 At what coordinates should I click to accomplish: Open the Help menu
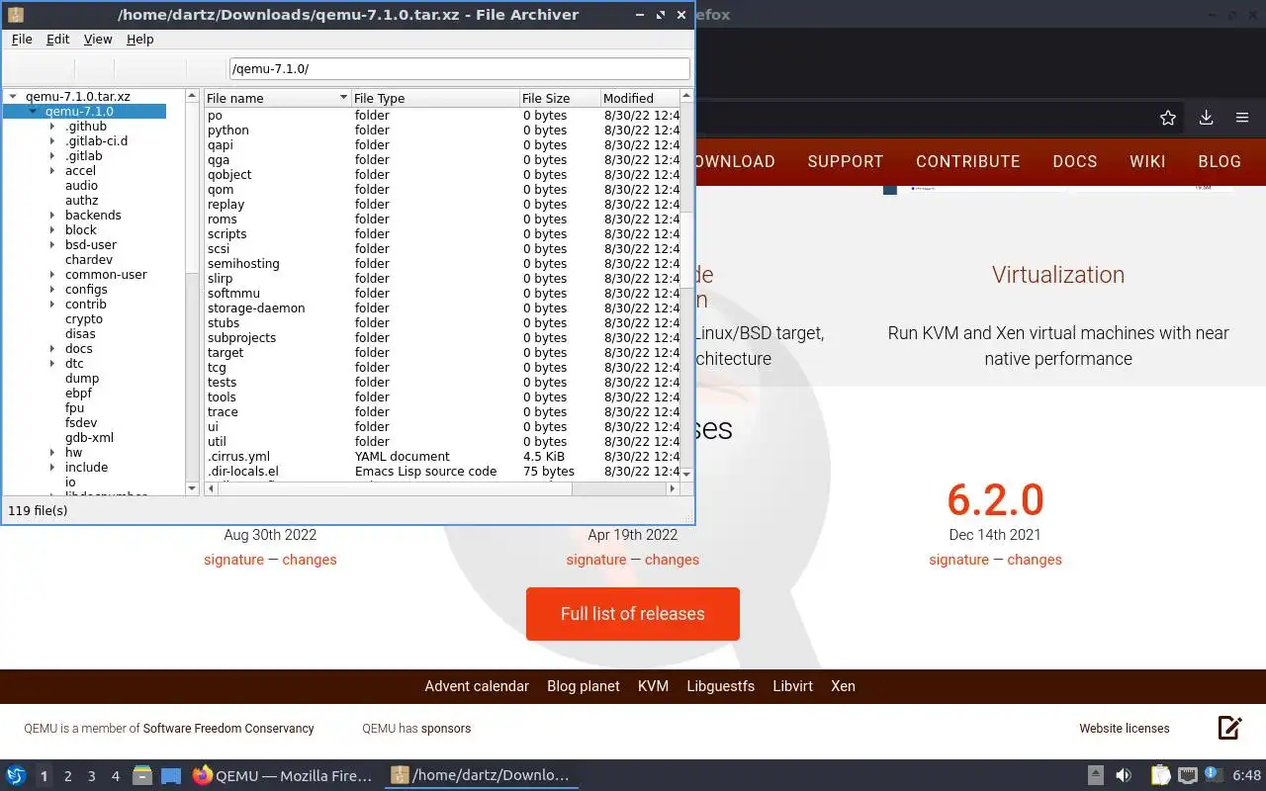pyautogui.click(x=140, y=40)
